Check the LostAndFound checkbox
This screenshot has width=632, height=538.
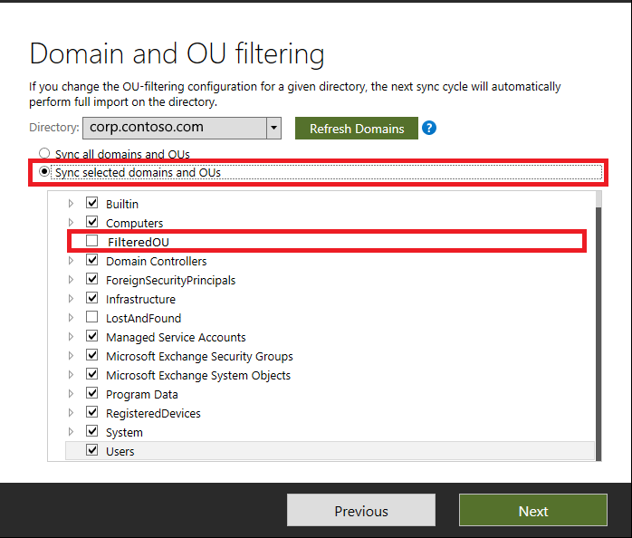[91, 317]
